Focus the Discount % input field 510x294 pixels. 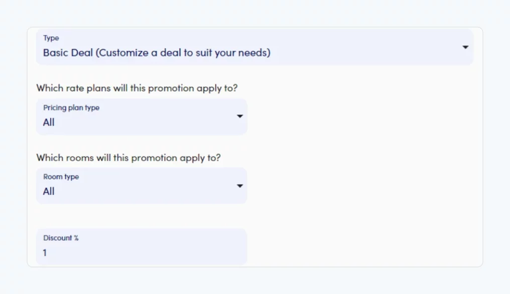[141, 247]
